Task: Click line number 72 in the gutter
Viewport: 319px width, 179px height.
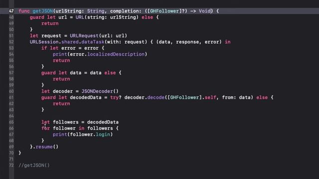Action: 11,166
